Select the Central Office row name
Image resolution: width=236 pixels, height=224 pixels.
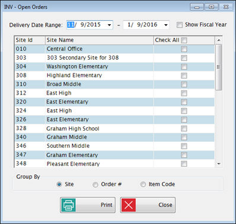65,49
